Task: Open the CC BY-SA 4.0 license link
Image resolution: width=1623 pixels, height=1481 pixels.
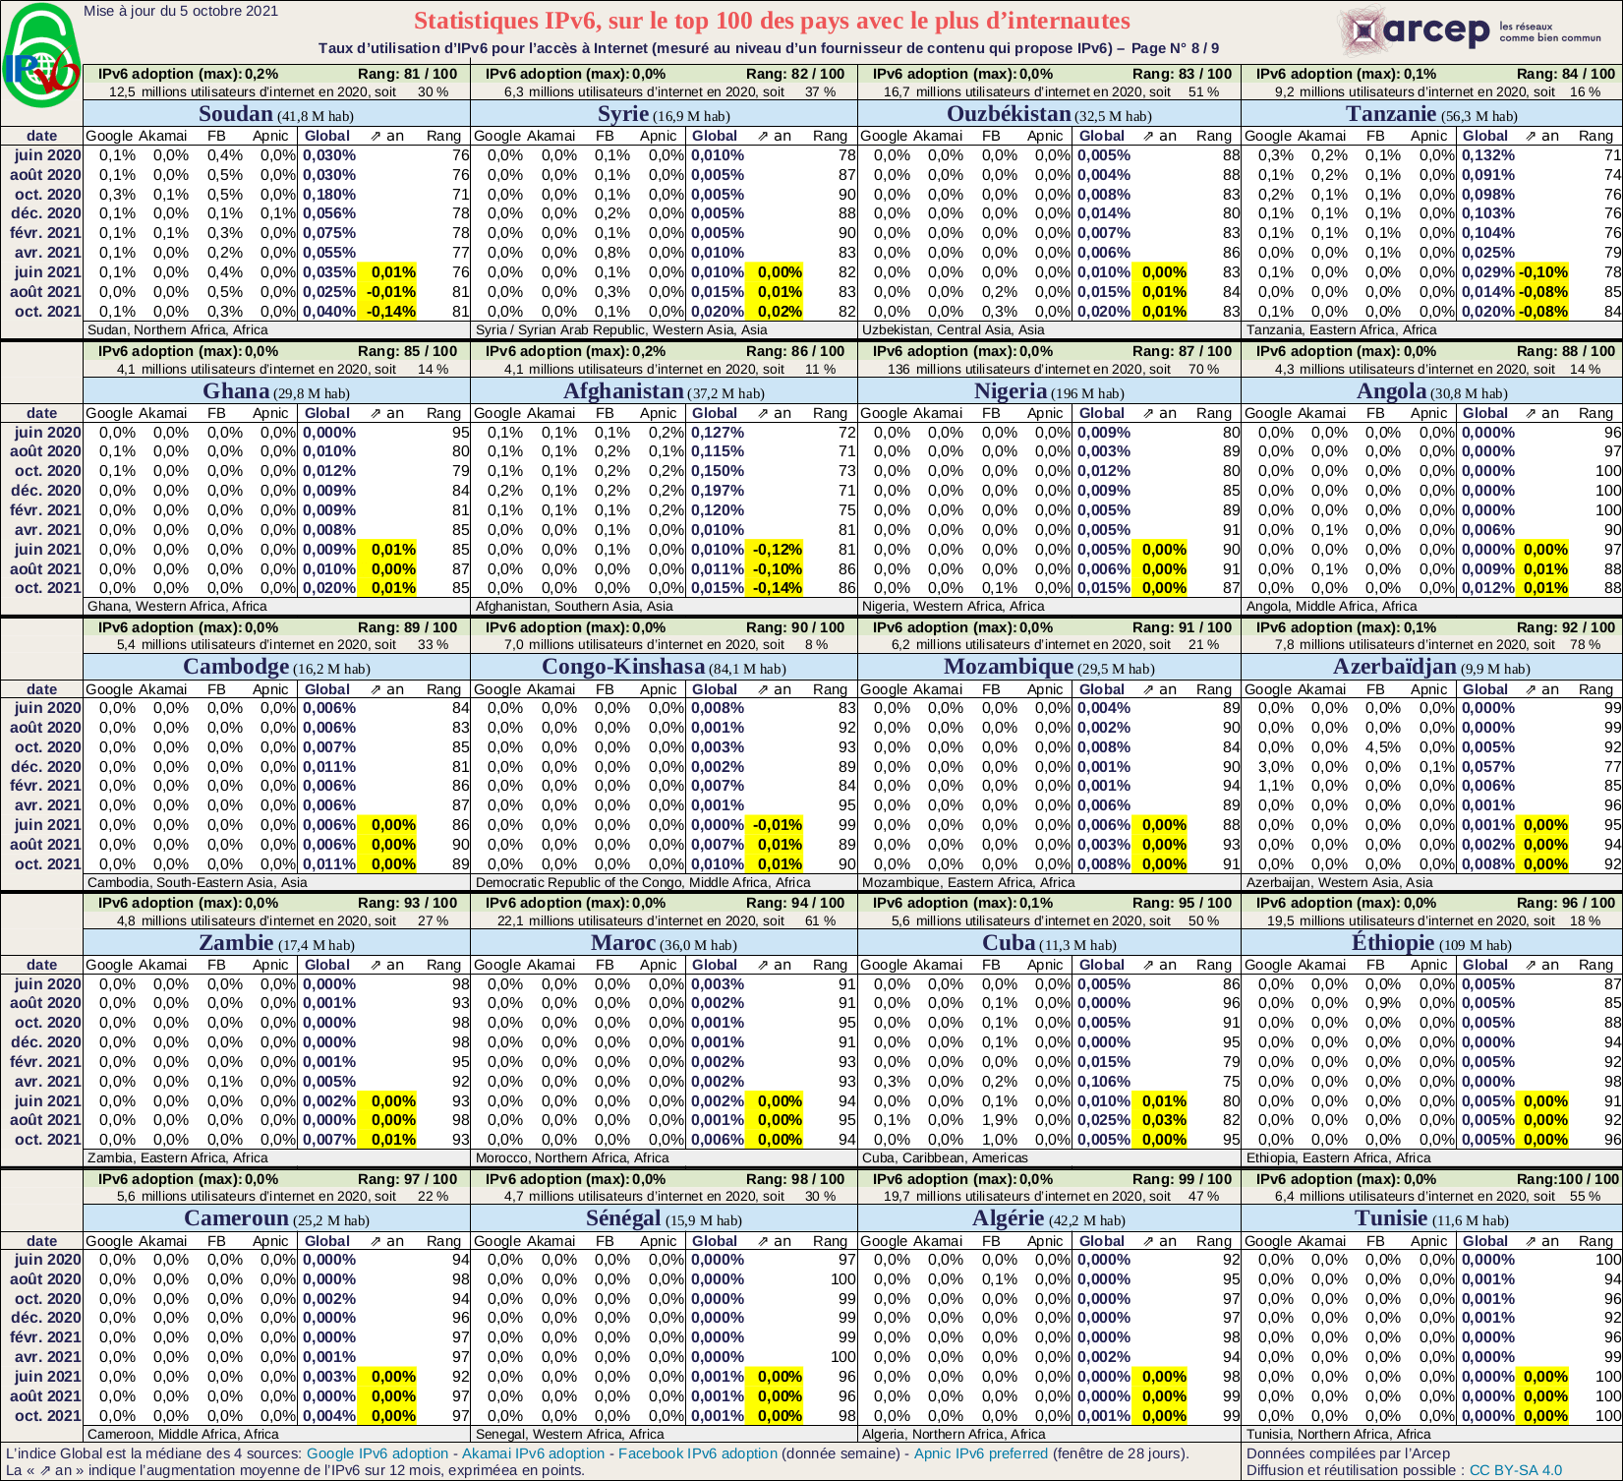Action: (x=1516, y=1470)
